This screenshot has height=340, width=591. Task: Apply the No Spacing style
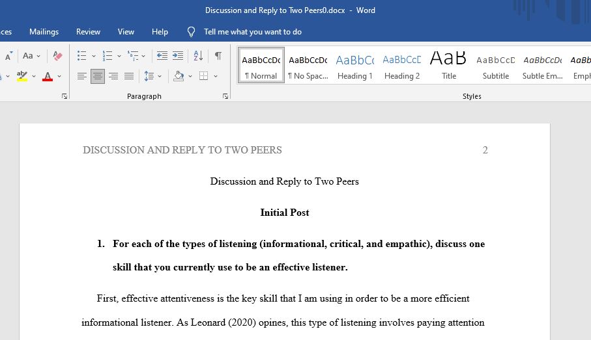coord(308,65)
